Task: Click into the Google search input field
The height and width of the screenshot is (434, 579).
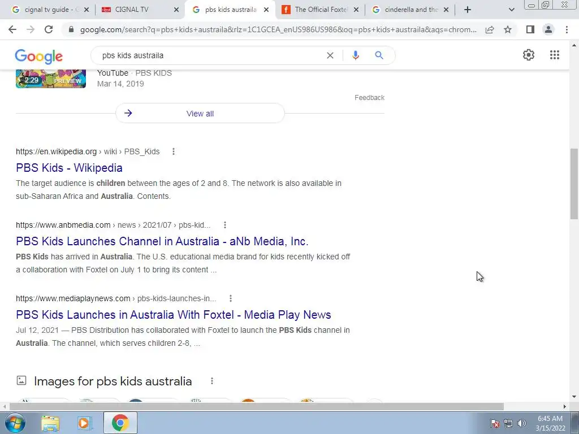Action: [210, 55]
